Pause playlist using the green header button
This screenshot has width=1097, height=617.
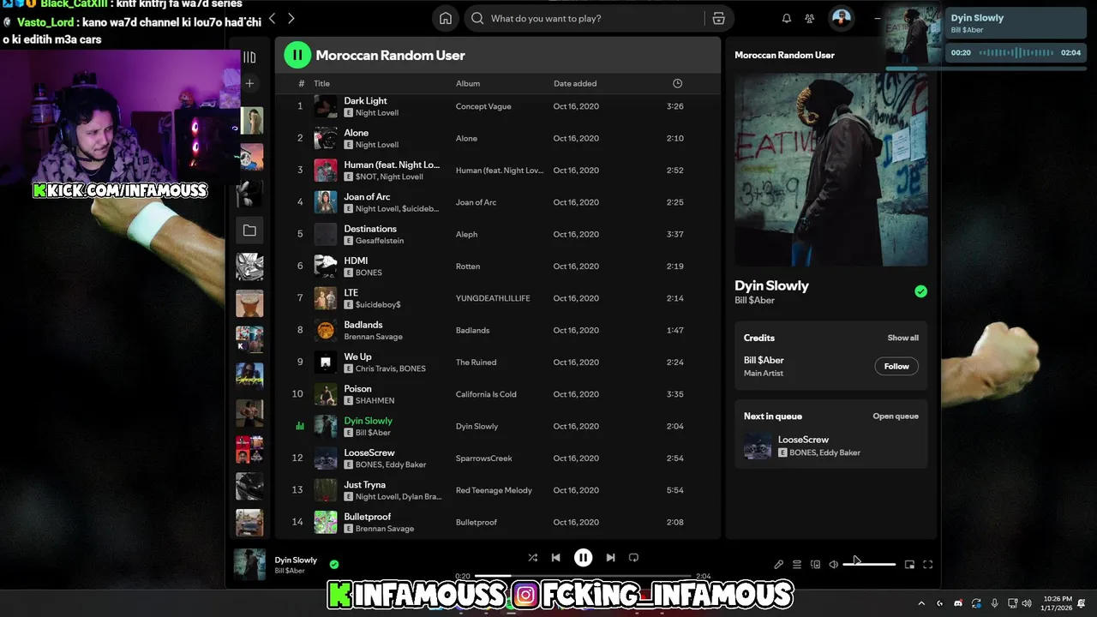pos(297,55)
